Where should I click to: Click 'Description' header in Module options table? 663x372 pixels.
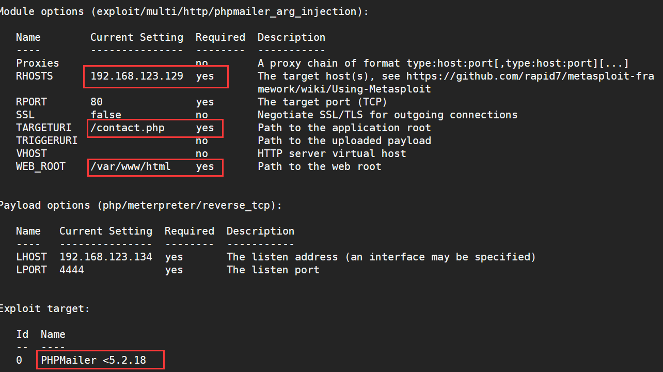pos(292,37)
